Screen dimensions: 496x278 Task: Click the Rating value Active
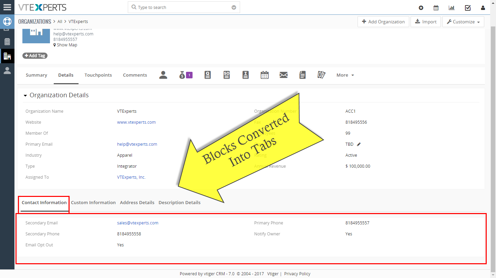pyautogui.click(x=351, y=155)
